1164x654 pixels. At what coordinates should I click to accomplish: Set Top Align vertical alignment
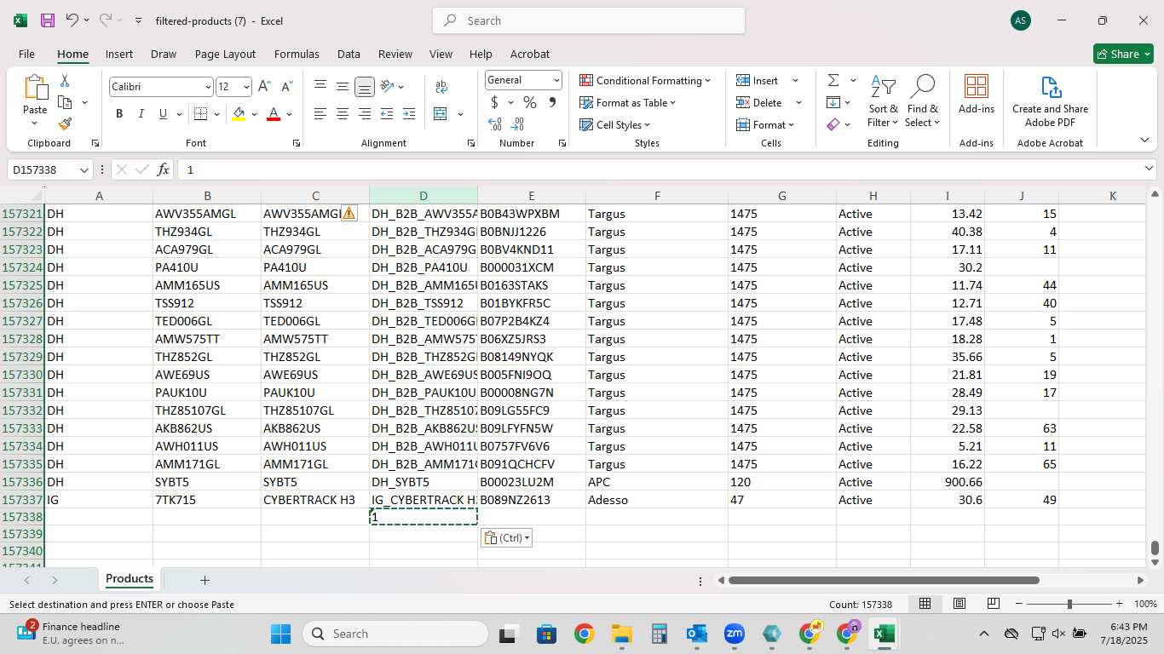click(320, 87)
